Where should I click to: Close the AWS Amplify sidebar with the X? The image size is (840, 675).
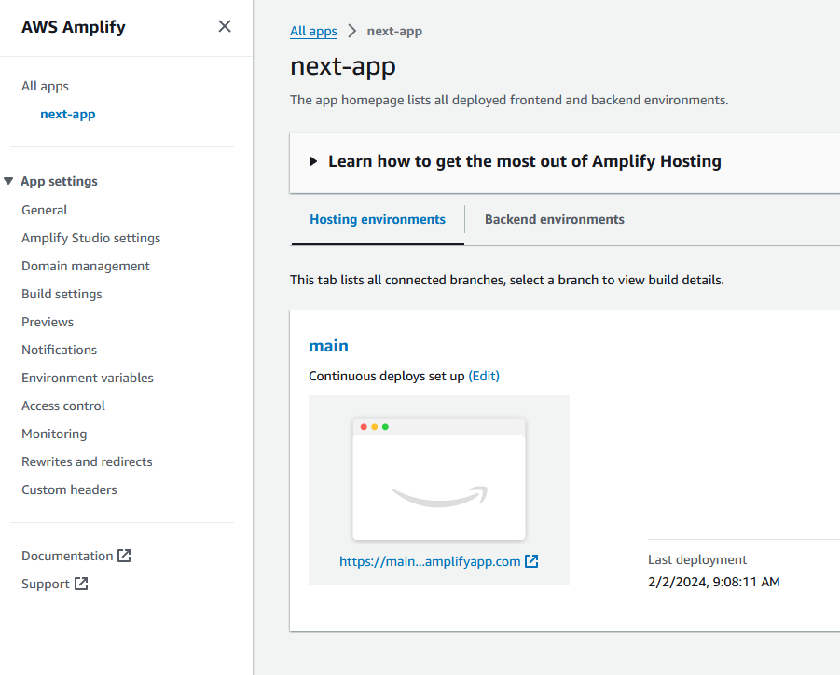(x=224, y=26)
